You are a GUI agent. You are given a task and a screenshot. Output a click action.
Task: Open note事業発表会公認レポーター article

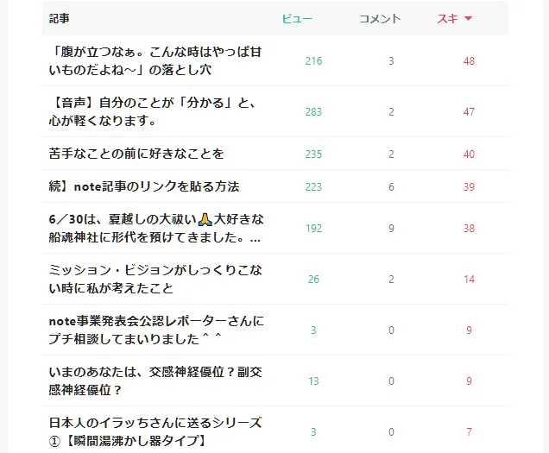(x=156, y=330)
